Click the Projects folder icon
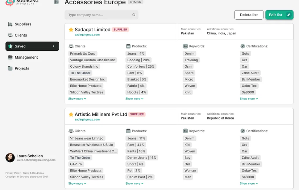299x190 pixels. coord(10,68)
